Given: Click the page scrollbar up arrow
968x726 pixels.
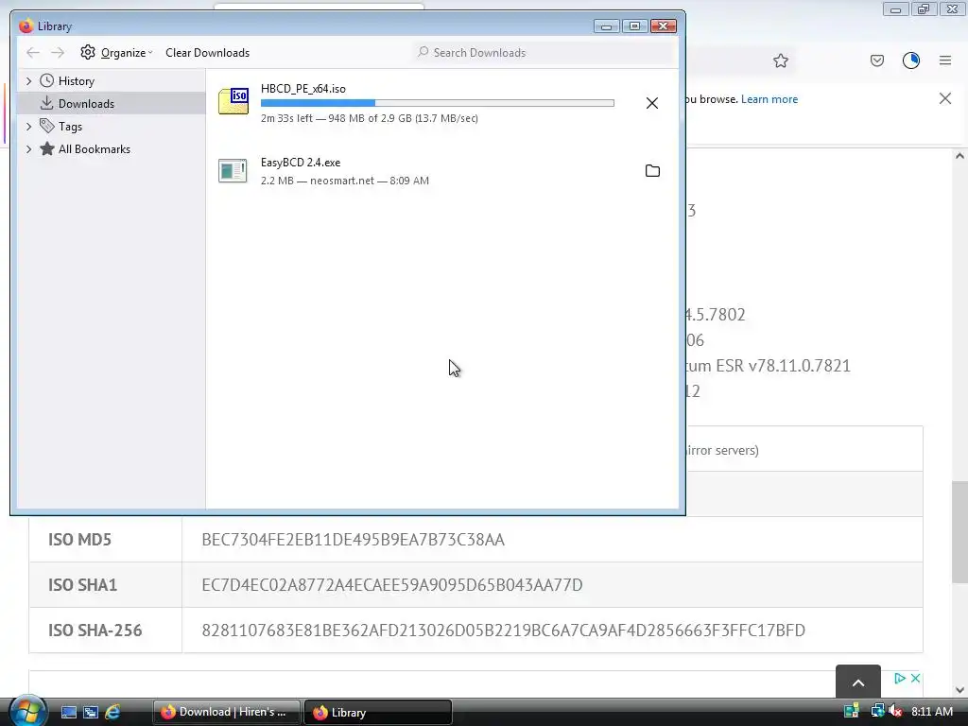Looking at the screenshot, I should 959,156.
